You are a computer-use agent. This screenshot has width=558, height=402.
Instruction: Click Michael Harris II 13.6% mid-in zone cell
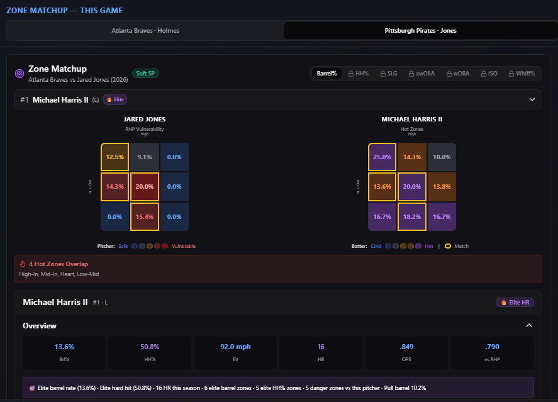(x=382, y=187)
